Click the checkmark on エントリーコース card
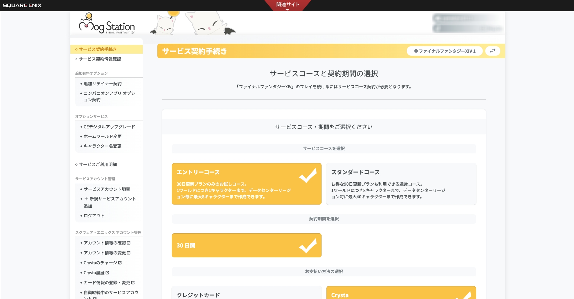 [x=308, y=175]
